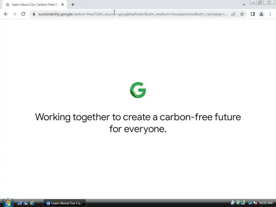Open the Chrome profile avatar
This screenshot has width=276, height=207.
[261, 14]
